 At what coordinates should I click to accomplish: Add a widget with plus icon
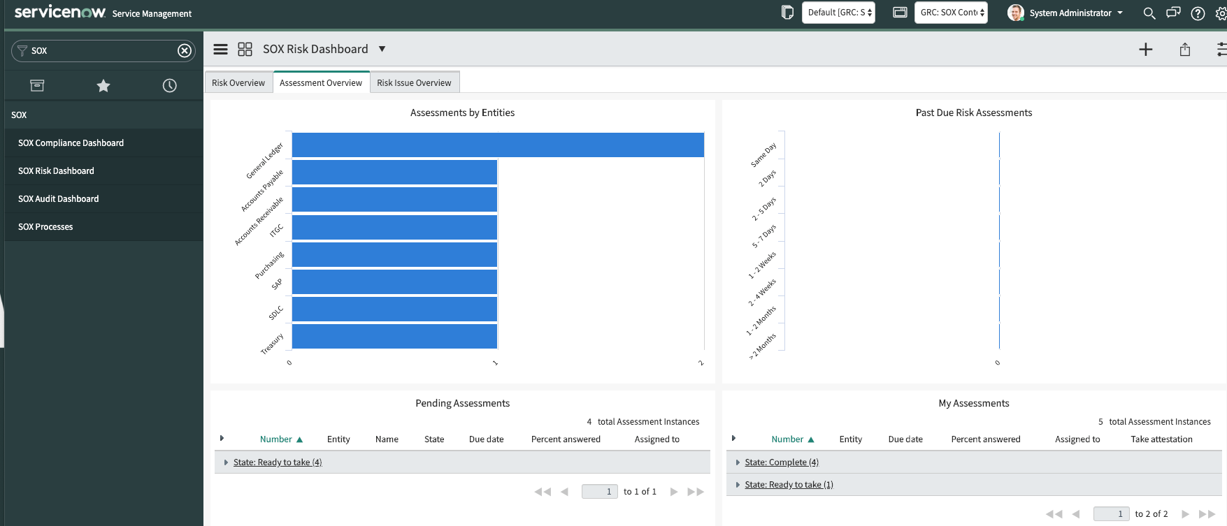pos(1145,49)
